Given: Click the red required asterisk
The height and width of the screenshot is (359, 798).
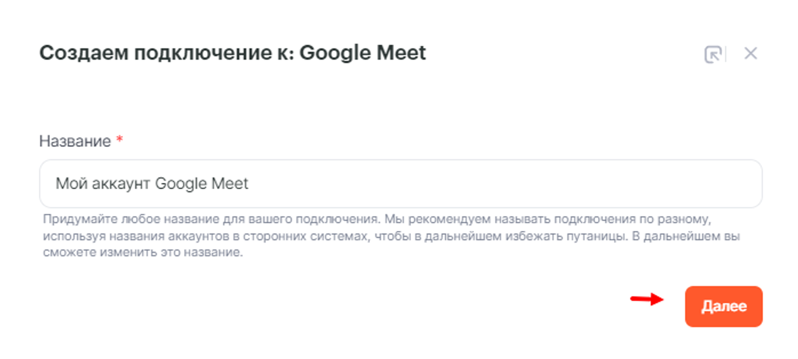Looking at the screenshot, I should [x=119, y=141].
